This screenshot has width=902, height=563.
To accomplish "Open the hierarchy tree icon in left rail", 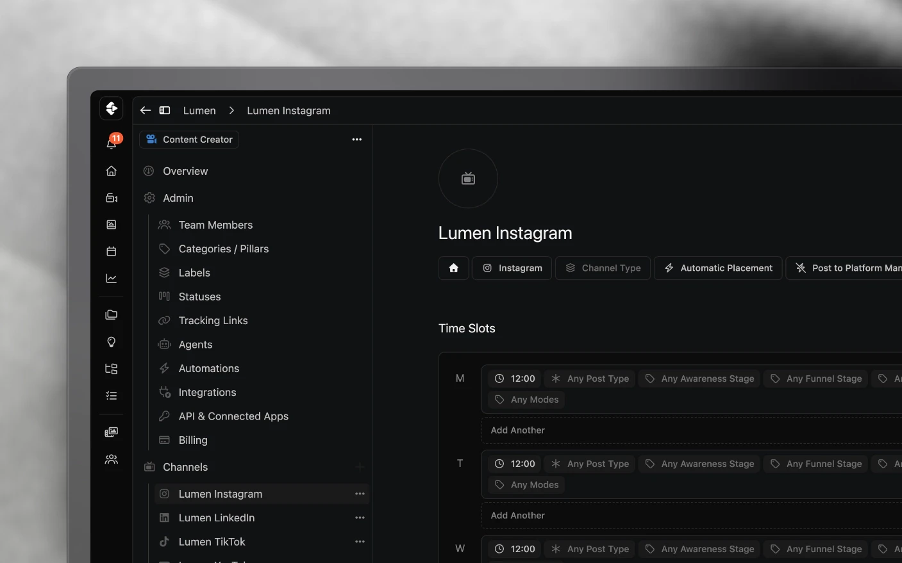I will click(112, 369).
